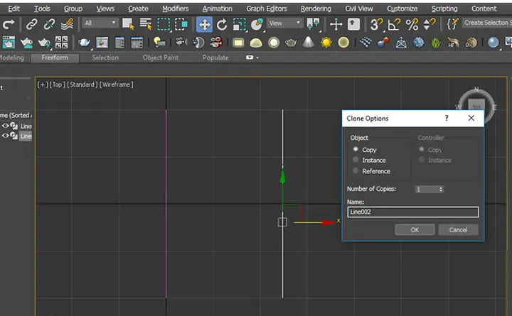
Task: Open the Rendered Frame Window icon
Action: 102,43
